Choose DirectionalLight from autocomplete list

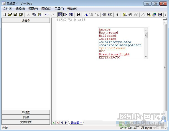pyautogui.click(x=114, y=54)
